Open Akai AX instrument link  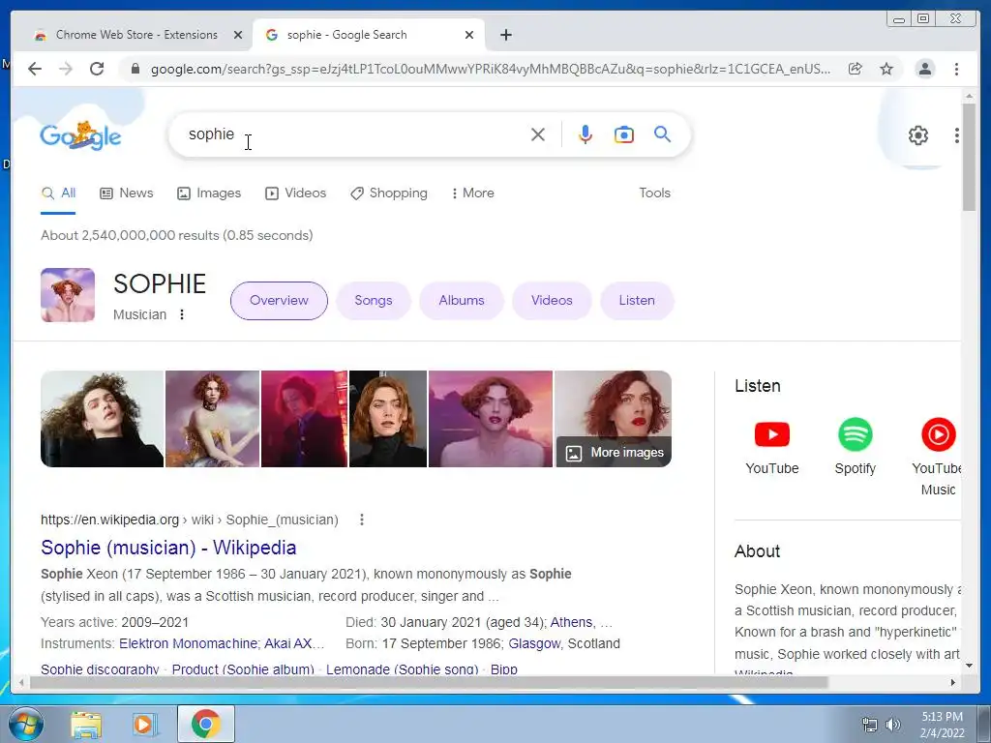pos(294,643)
